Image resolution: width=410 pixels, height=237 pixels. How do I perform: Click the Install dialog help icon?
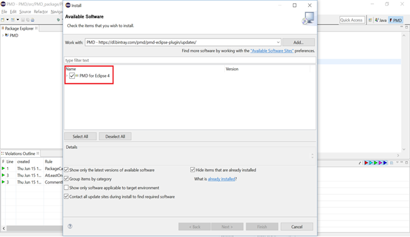click(70, 226)
